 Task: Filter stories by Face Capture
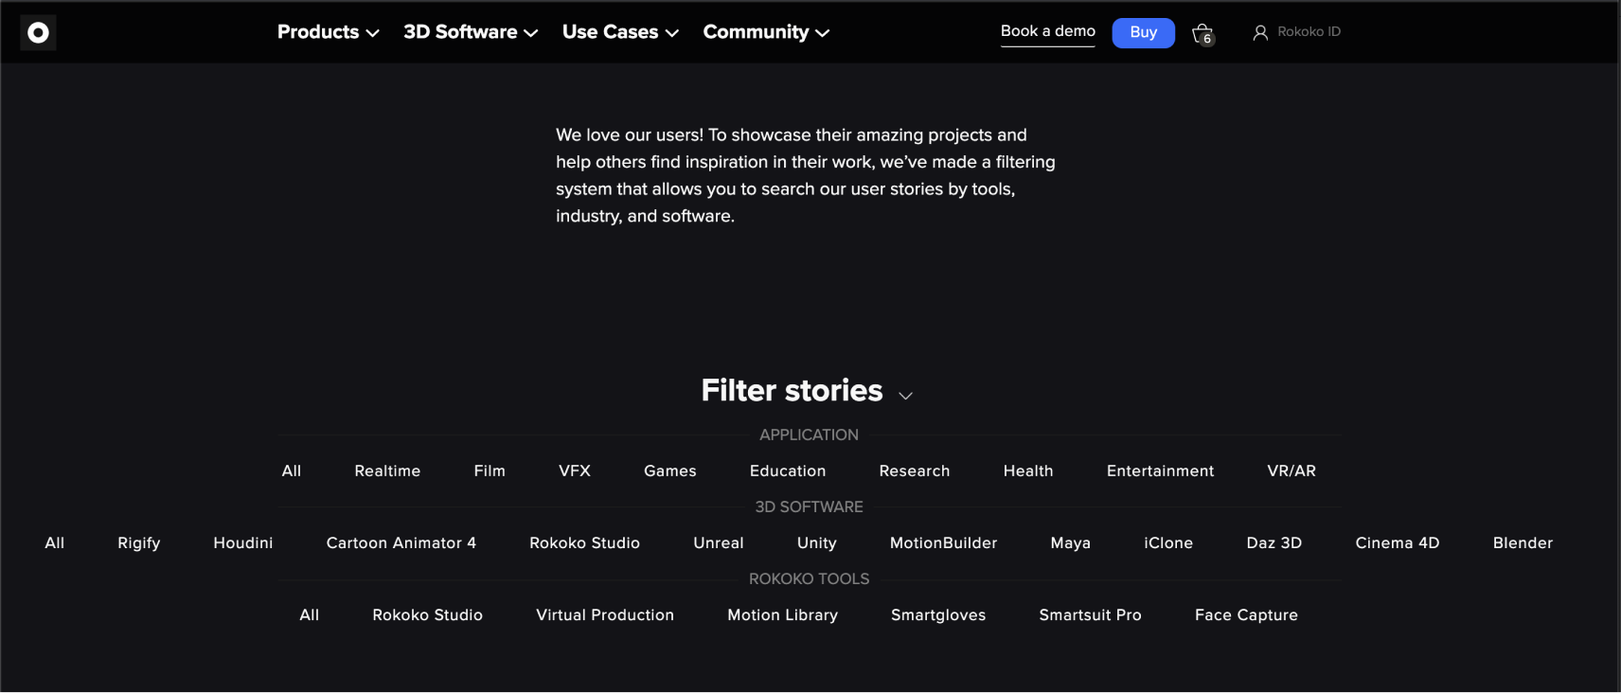[x=1246, y=615]
